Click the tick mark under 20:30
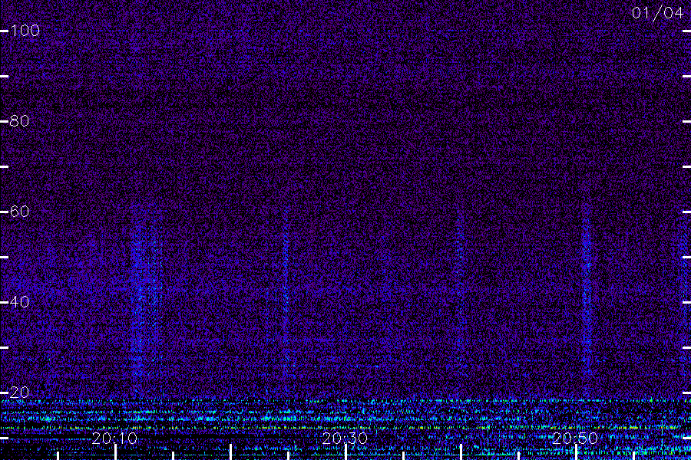Screen dimensions: 691x460 346,452
